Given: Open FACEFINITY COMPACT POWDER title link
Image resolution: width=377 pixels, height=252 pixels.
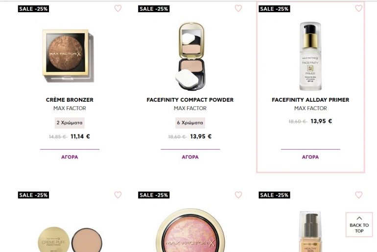Looking at the screenshot, I should pyautogui.click(x=190, y=100).
